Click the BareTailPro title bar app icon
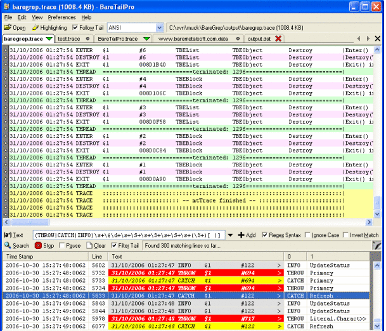 tap(6, 6)
